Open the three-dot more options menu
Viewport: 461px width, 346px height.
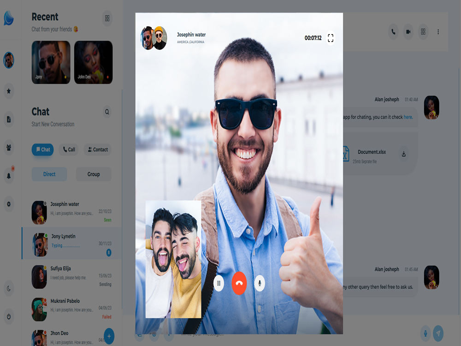(438, 32)
